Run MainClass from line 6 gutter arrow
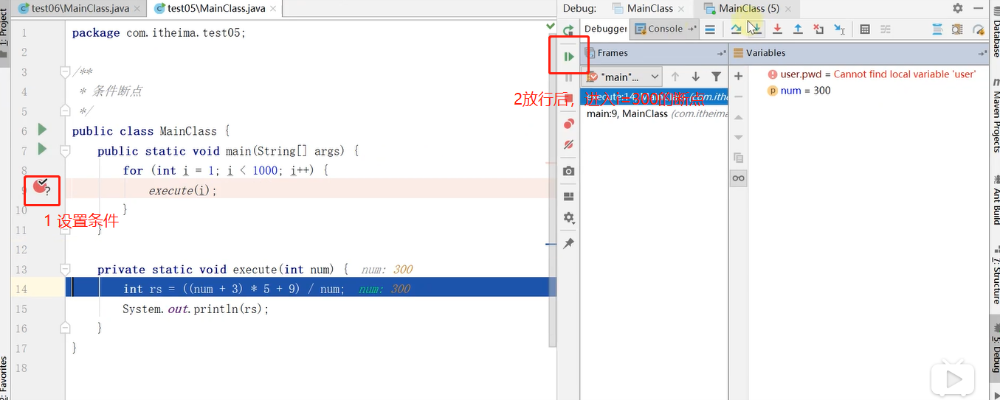The image size is (1000, 400). [42, 130]
